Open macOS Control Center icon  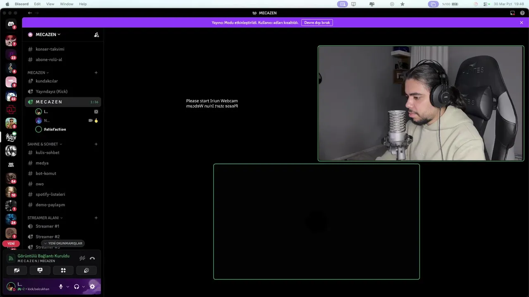point(486,4)
